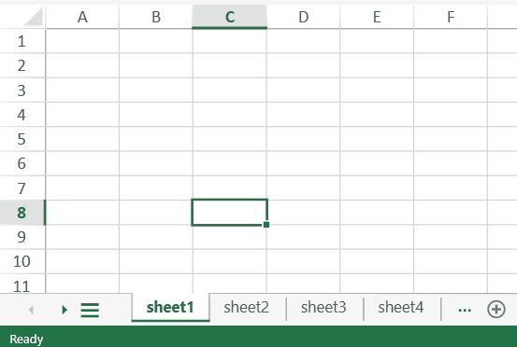Screen dimensions: 517x347
Task: Select cell E5
Action: (377, 139)
